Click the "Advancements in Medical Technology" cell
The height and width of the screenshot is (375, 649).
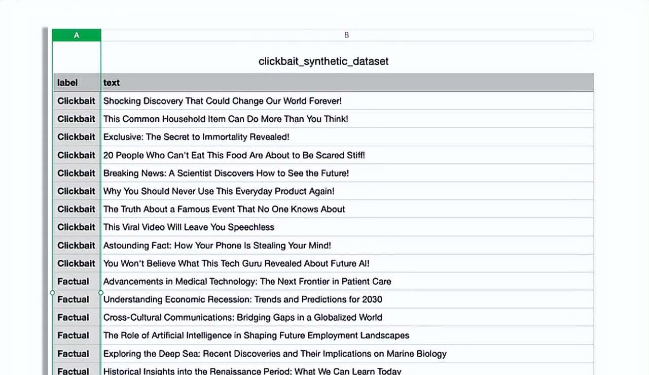(247, 282)
